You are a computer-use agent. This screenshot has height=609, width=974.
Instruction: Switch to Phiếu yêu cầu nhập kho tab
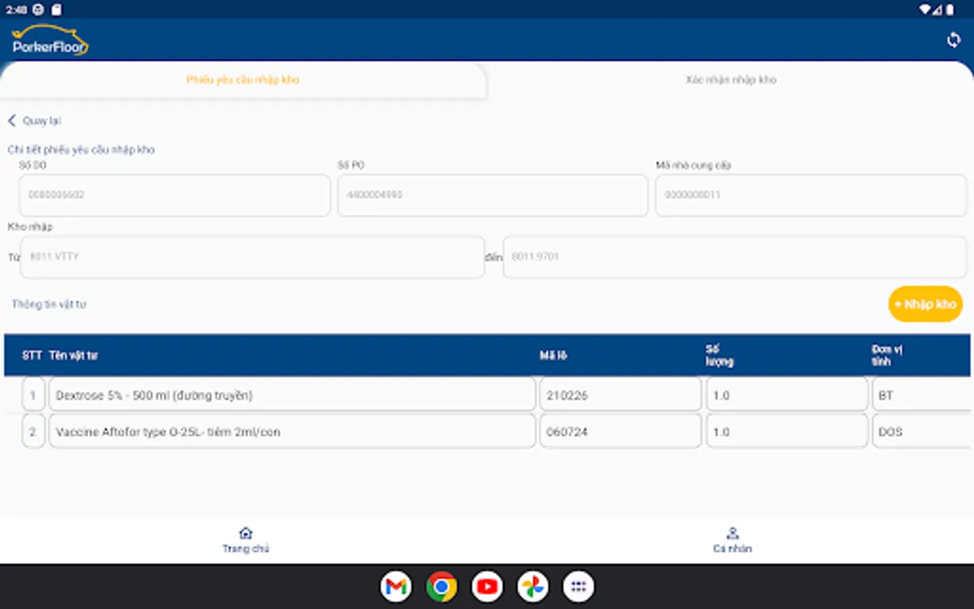[243, 80]
